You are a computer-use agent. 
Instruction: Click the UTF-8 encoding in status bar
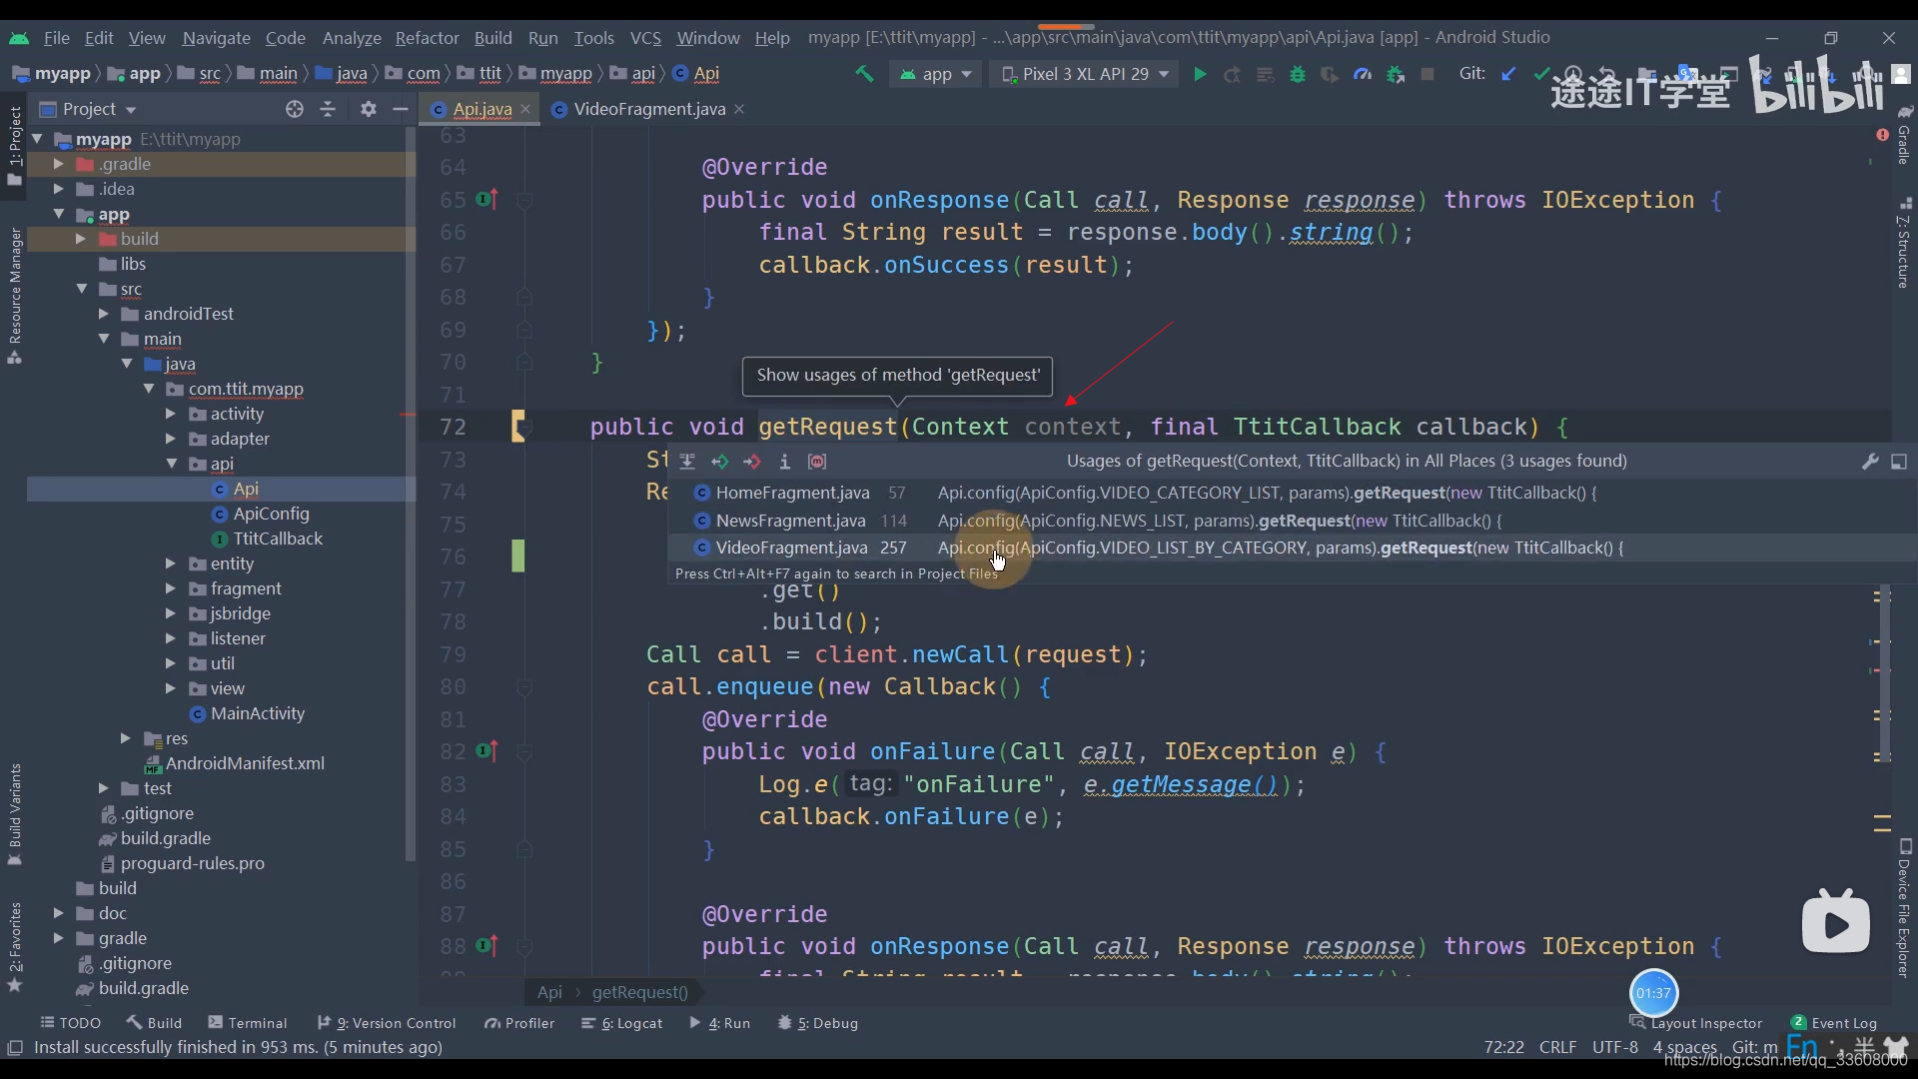tap(1615, 1047)
